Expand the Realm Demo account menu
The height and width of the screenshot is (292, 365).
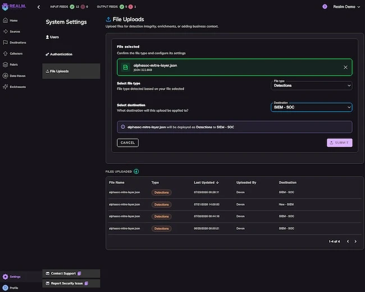pos(346,7)
